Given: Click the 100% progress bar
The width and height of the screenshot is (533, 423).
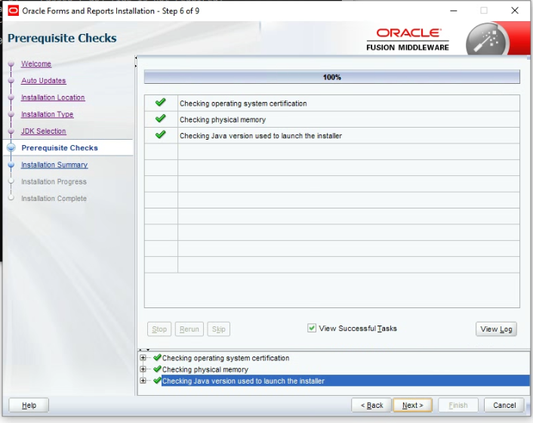Looking at the screenshot, I should pyautogui.click(x=331, y=77).
